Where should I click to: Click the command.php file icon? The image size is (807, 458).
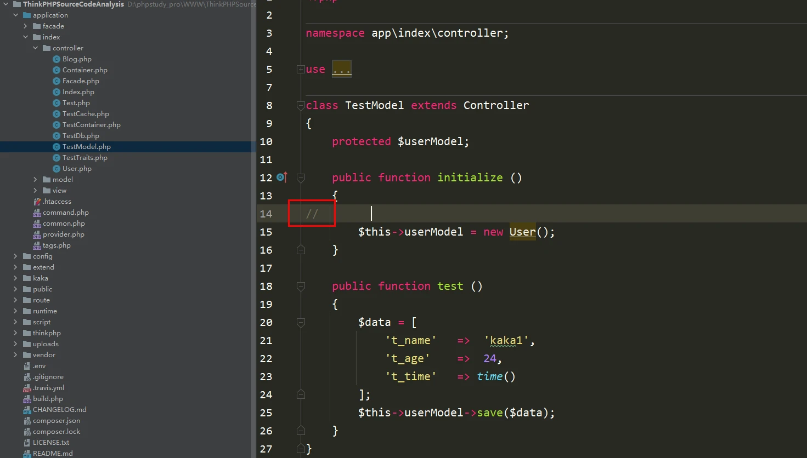pos(37,213)
